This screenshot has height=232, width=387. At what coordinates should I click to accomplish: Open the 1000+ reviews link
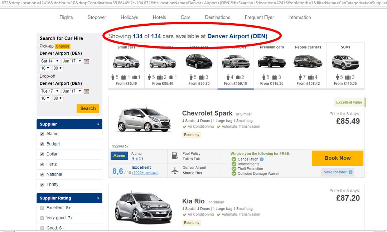click(145, 173)
